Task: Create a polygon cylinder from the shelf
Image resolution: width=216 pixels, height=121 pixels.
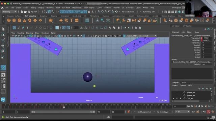Action: point(19,21)
